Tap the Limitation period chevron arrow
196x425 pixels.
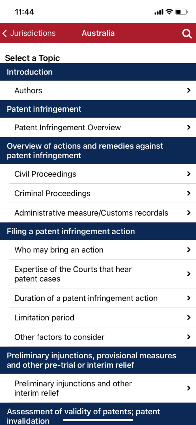click(189, 318)
